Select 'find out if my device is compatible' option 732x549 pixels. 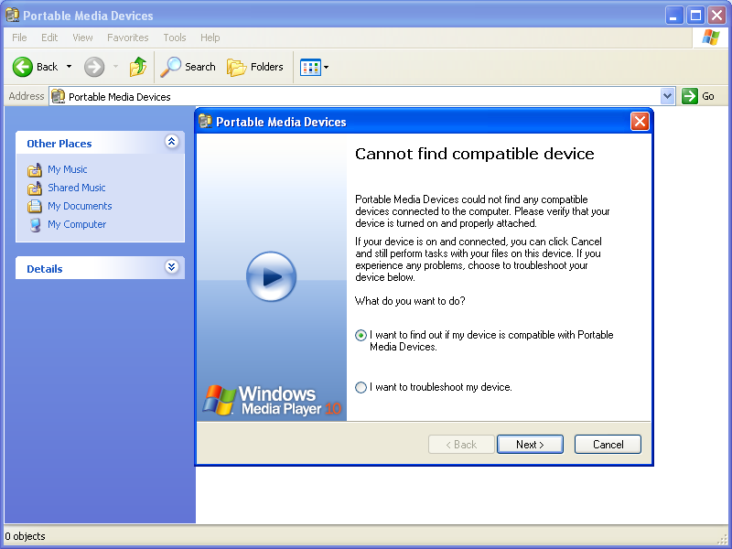click(361, 335)
